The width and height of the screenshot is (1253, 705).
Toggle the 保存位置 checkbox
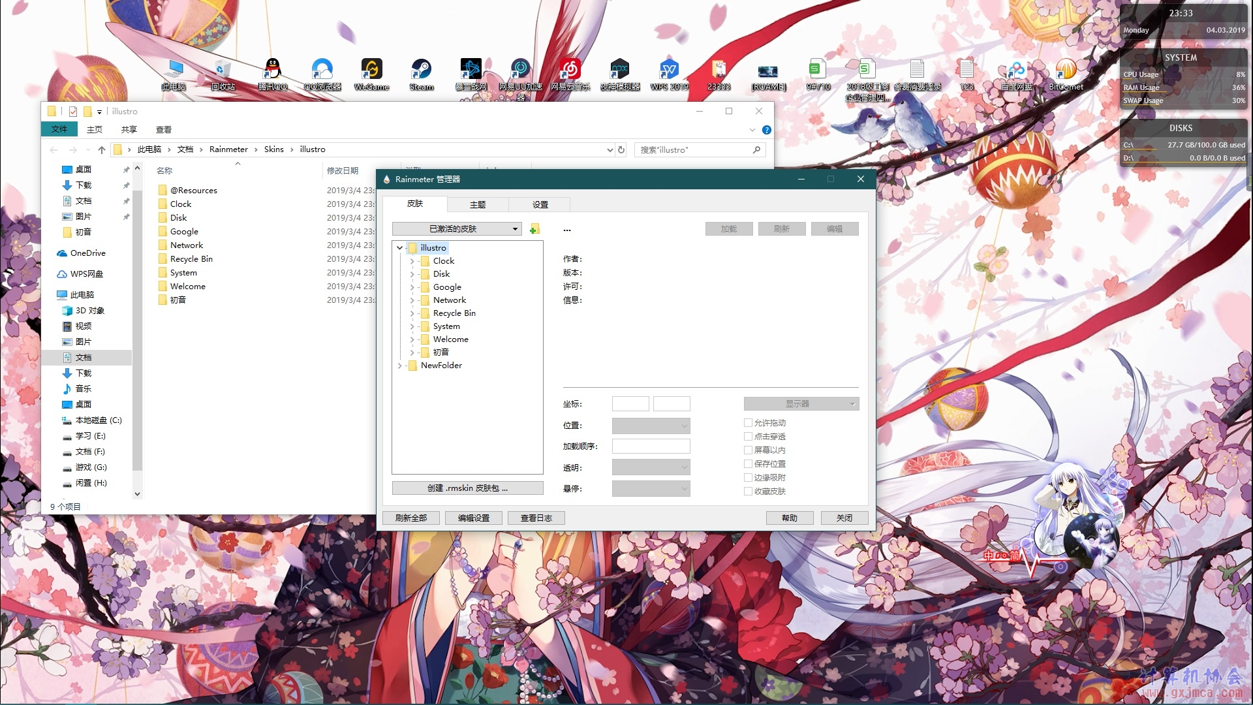pyautogui.click(x=749, y=464)
